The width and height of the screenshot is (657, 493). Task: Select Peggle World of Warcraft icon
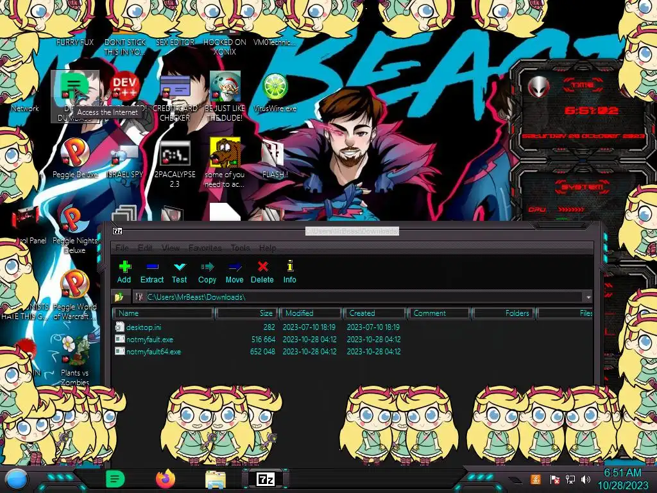[x=75, y=296]
